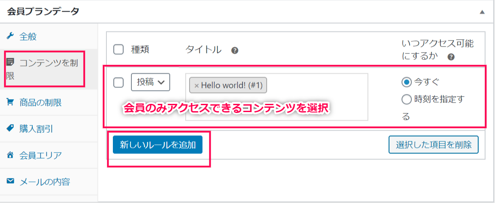Select the 時刻を指定する radio option

tap(406, 100)
